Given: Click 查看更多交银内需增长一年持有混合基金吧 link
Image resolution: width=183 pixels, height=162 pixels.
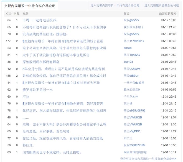Looking at the screenshot, I should 148,159.
